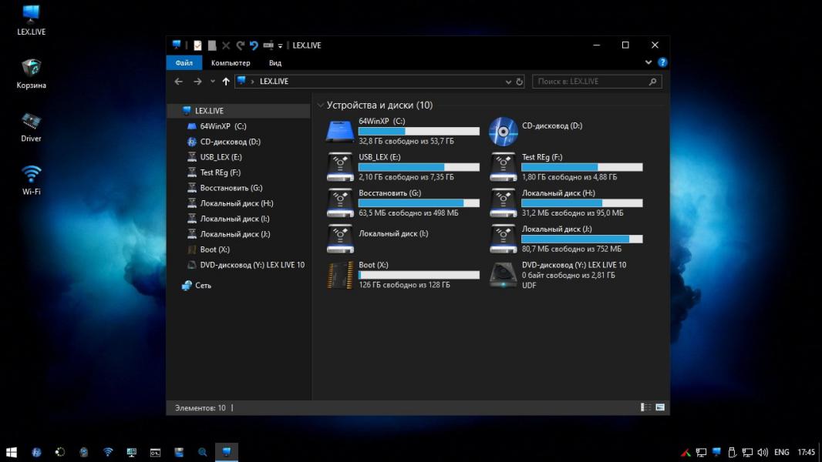Select Сеть in the navigation pane
Image resolution: width=822 pixels, height=462 pixels.
[x=203, y=286]
